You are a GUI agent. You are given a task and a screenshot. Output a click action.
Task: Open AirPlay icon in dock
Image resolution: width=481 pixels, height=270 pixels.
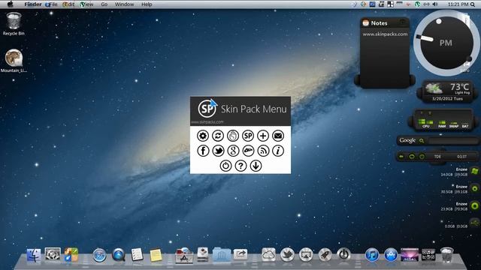306,255
